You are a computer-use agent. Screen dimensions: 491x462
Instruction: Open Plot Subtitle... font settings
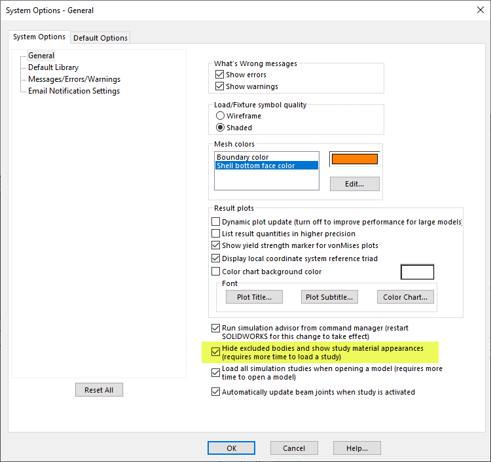pos(329,296)
